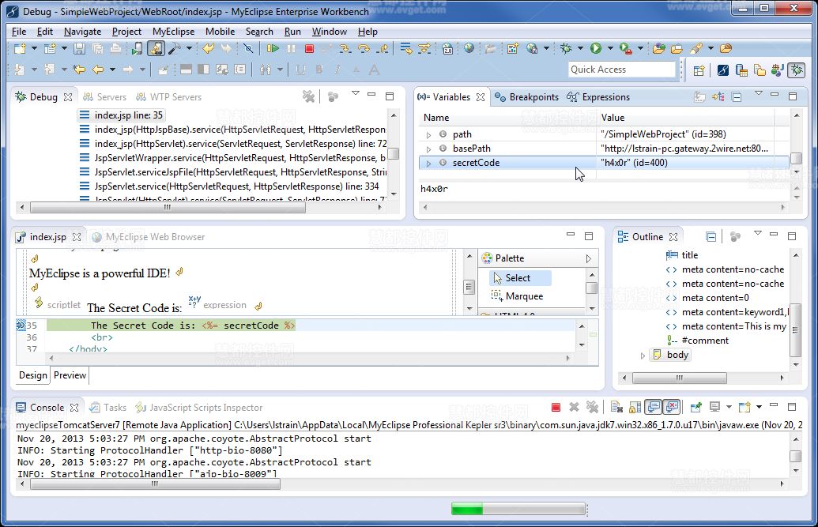Toggle show console on standard error change

pyautogui.click(x=672, y=407)
